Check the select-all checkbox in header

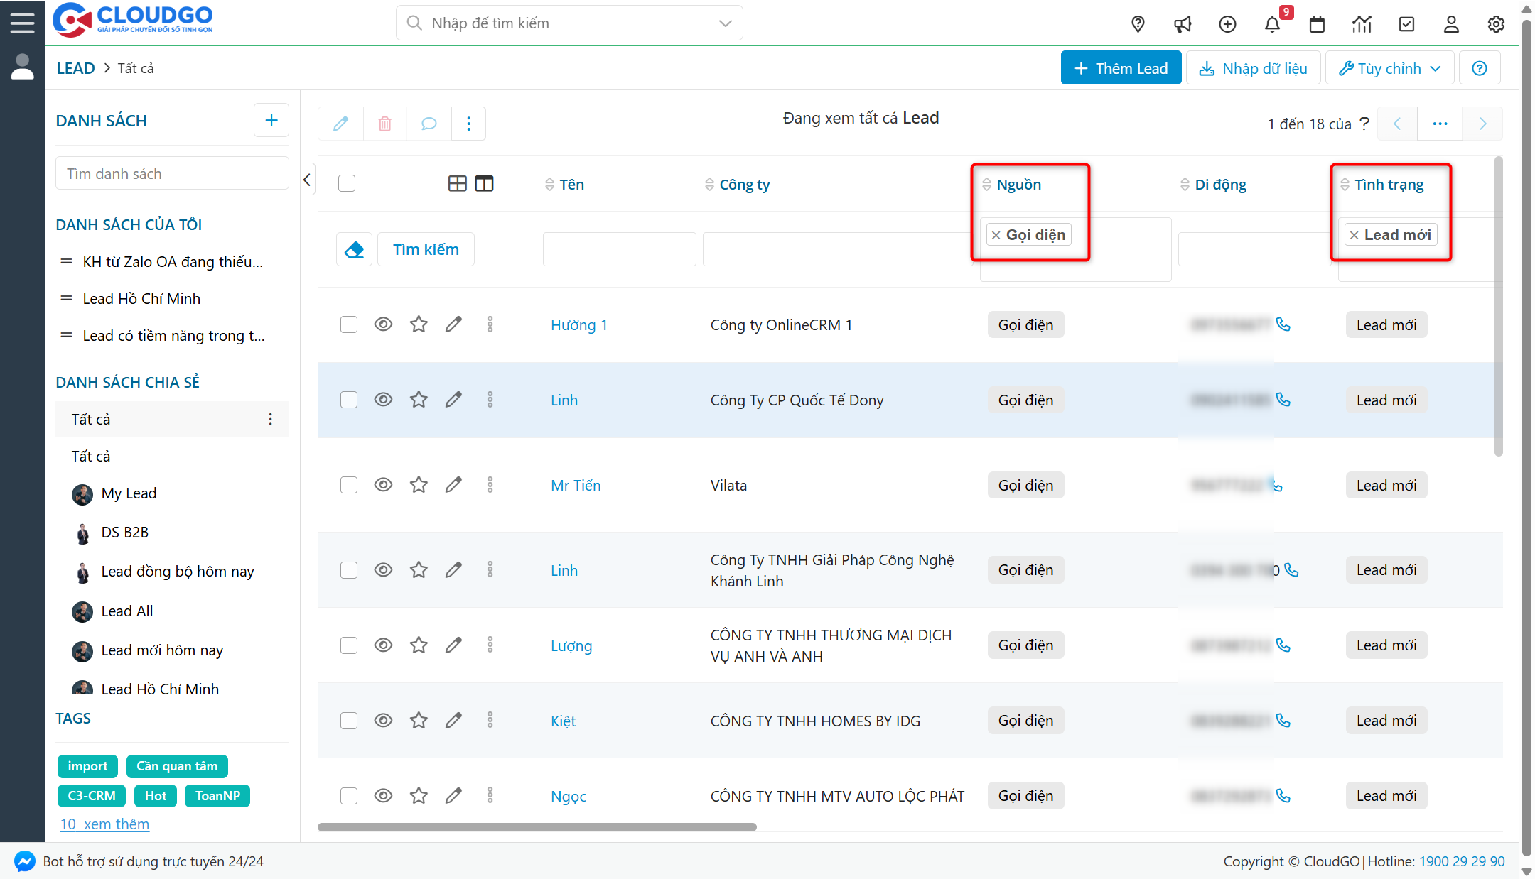click(347, 183)
